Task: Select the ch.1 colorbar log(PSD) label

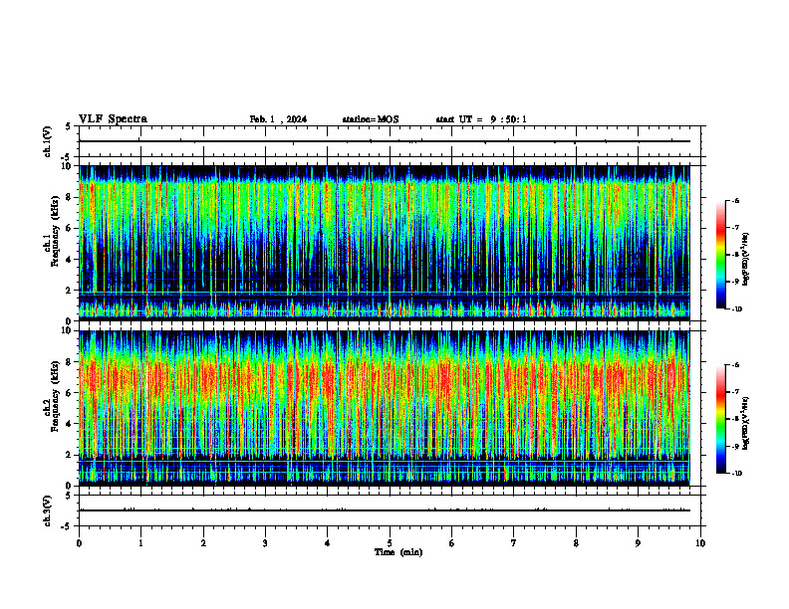Action: point(746,260)
